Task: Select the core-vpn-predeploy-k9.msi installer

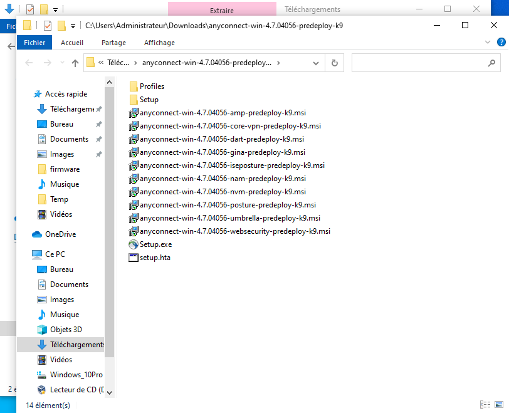Action: (x=229, y=126)
